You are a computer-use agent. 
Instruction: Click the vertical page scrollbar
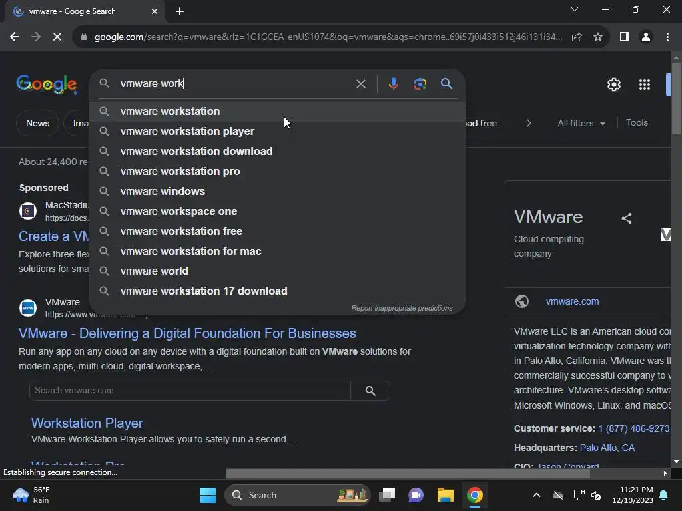coord(676,100)
